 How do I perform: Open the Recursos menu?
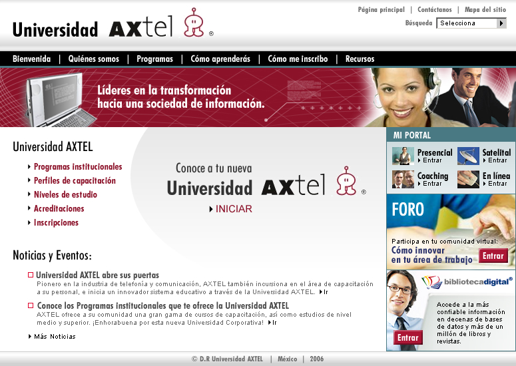pyautogui.click(x=360, y=59)
